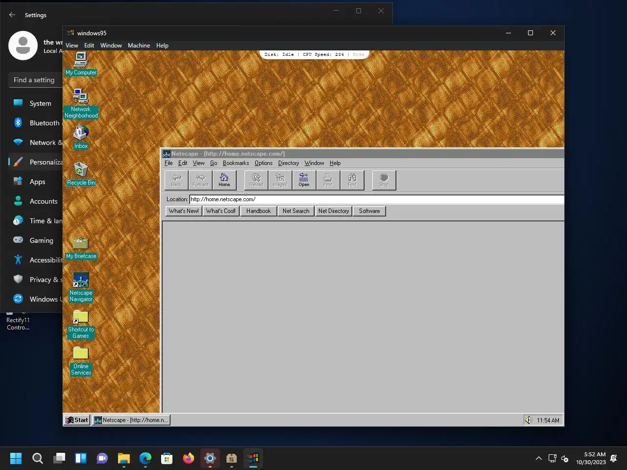Click the Windows 11 clock showing 5:52 AM
Image resolution: width=627 pixels, height=470 pixels.
coord(591,458)
